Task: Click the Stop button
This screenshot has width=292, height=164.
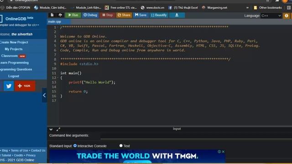Action: pos(108,15)
